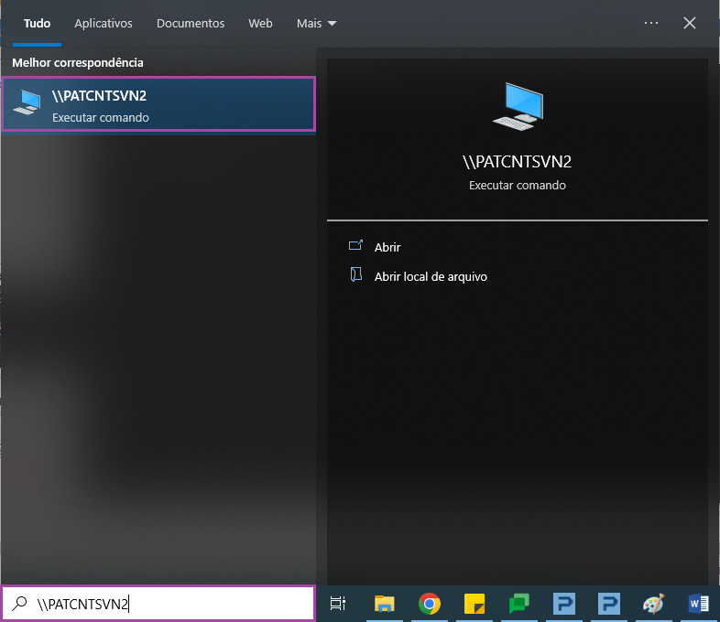Click the large computer icon in preview pane
The image size is (720, 622).
tap(518, 106)
